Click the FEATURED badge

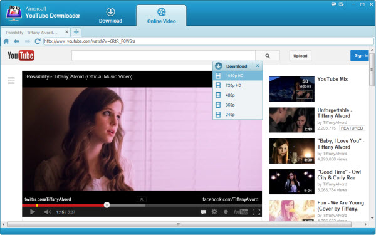(352, 128)
